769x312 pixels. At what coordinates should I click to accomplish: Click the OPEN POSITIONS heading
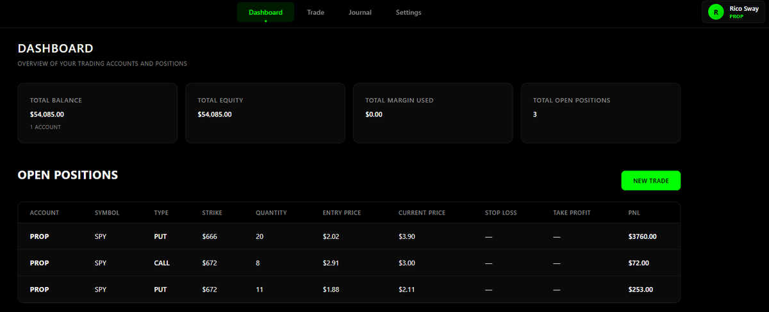click(x=68, y=175)
